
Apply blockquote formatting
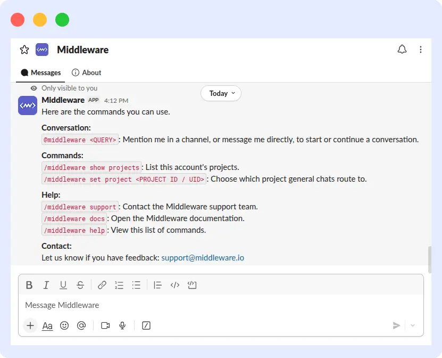tap(157, 285)
